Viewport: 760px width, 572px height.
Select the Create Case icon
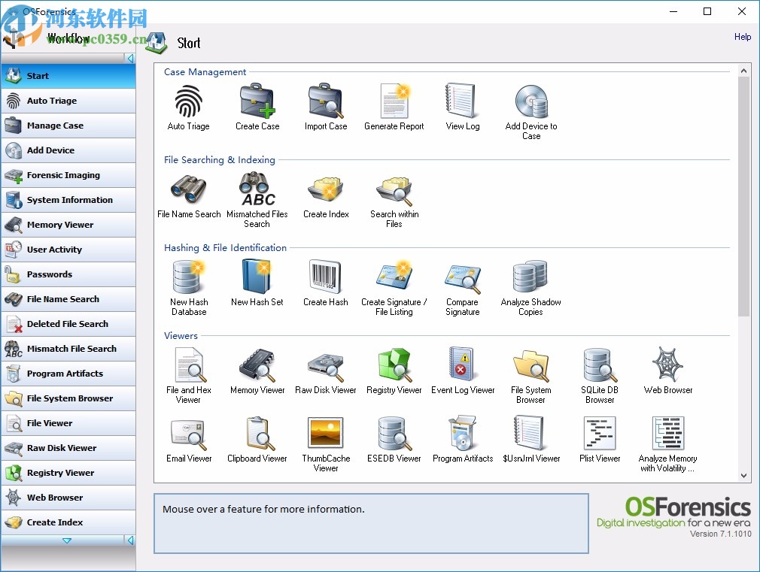[x=257, y=105]
